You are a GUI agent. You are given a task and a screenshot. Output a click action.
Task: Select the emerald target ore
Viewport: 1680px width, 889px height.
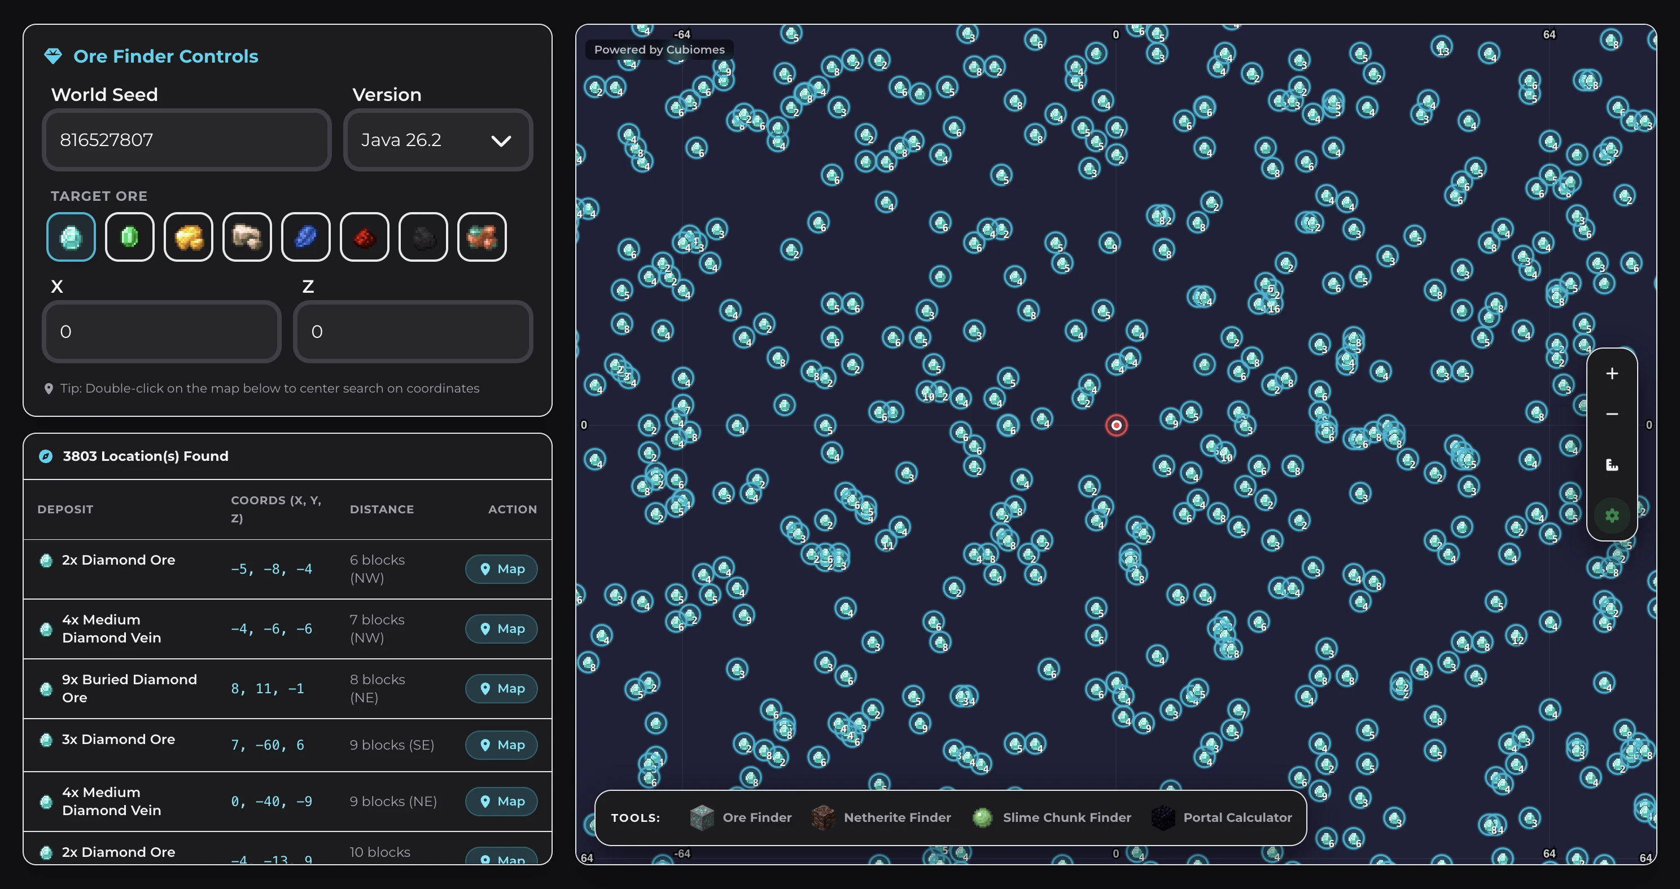coord(130,236)
